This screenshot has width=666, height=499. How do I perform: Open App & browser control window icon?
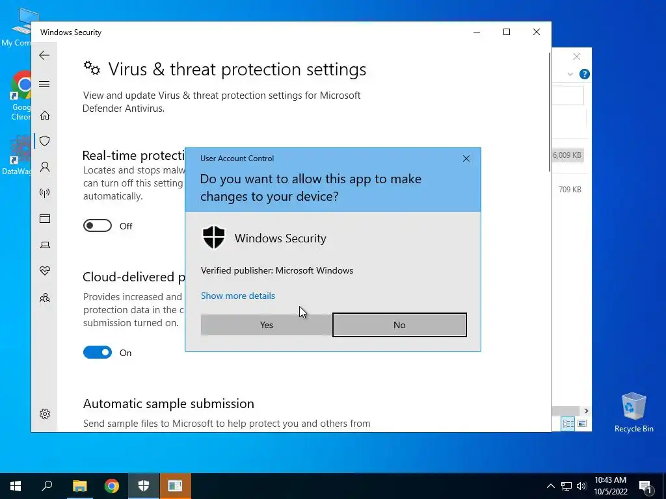coord(45,218)
